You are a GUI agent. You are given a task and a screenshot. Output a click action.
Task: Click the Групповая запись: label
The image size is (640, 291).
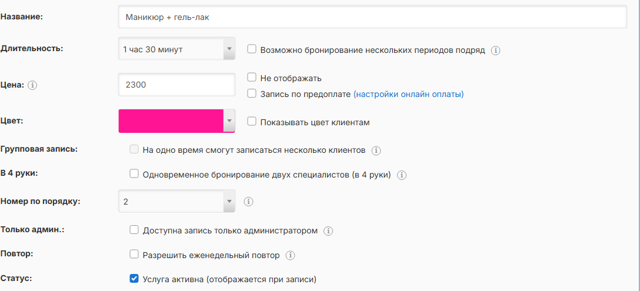(x=39, y=149)
